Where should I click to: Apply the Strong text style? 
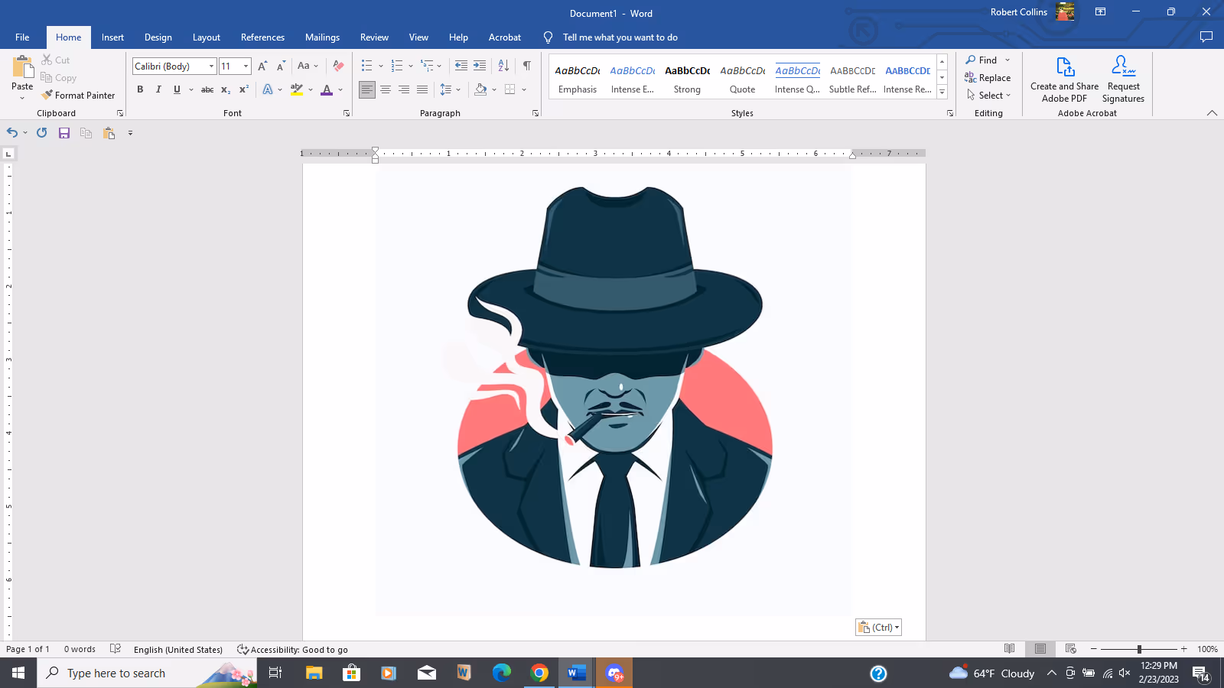coord(687,79)
